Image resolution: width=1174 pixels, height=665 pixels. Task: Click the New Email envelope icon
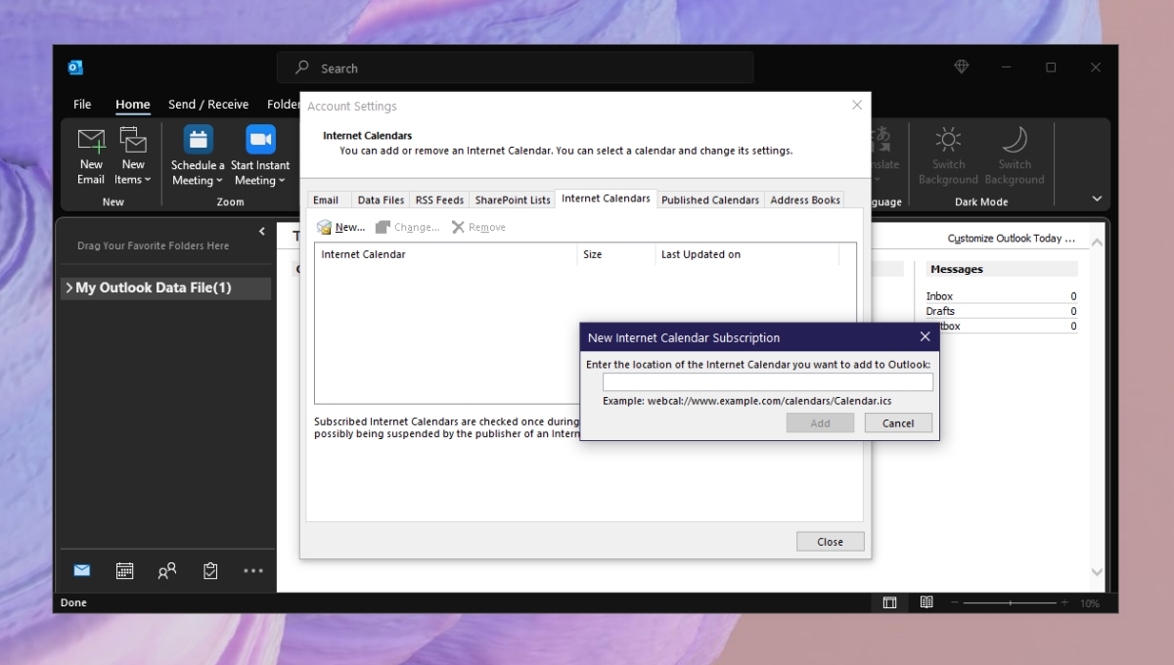91,140
